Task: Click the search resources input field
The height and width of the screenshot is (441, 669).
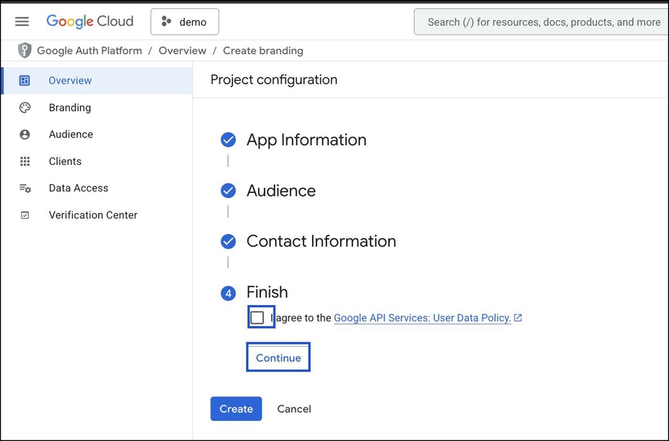Action: 543,22
